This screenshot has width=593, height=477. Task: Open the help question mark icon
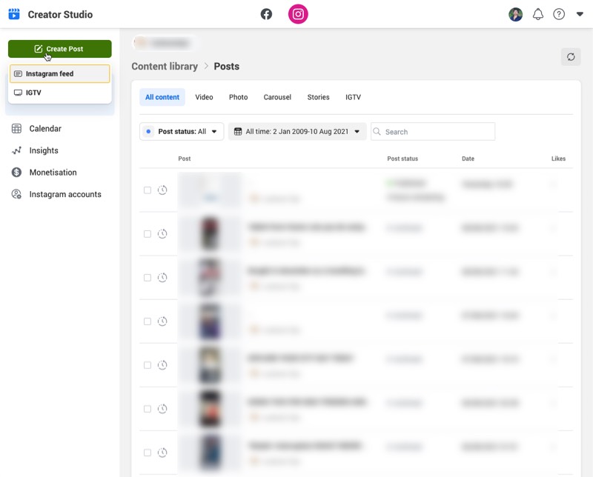[559, 14]
